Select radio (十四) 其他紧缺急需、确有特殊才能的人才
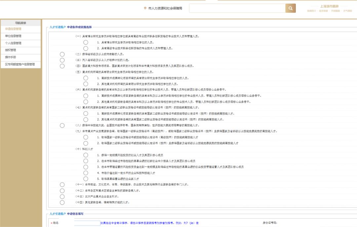This screenshot has height=227, width=357. coord(62,203)
